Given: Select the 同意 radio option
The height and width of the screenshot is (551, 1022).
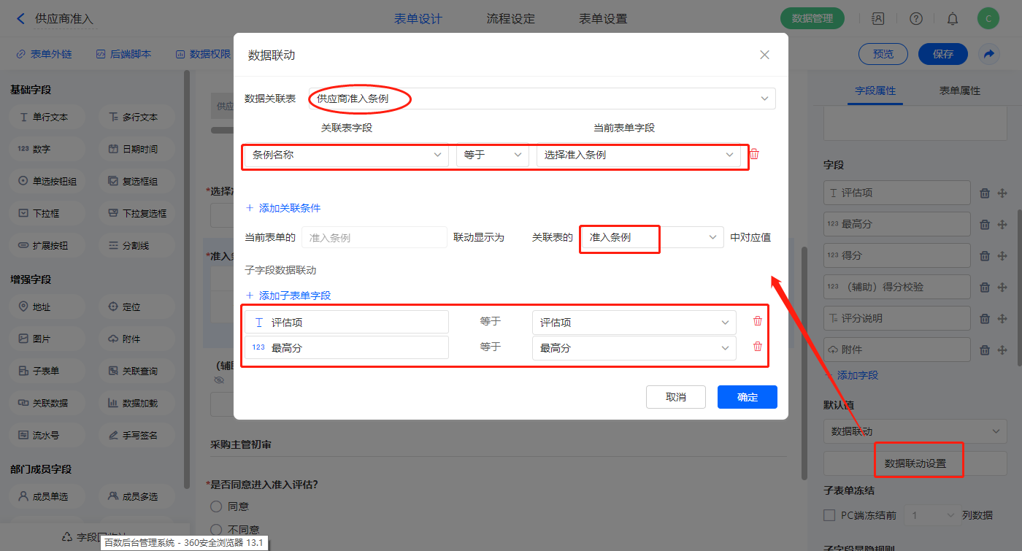Looking at the screenshot, I should [216, 506].
